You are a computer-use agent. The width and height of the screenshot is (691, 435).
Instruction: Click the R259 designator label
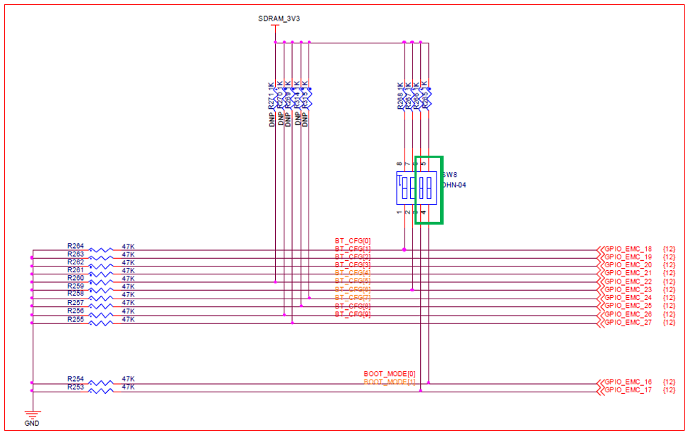tap(75, 286)
